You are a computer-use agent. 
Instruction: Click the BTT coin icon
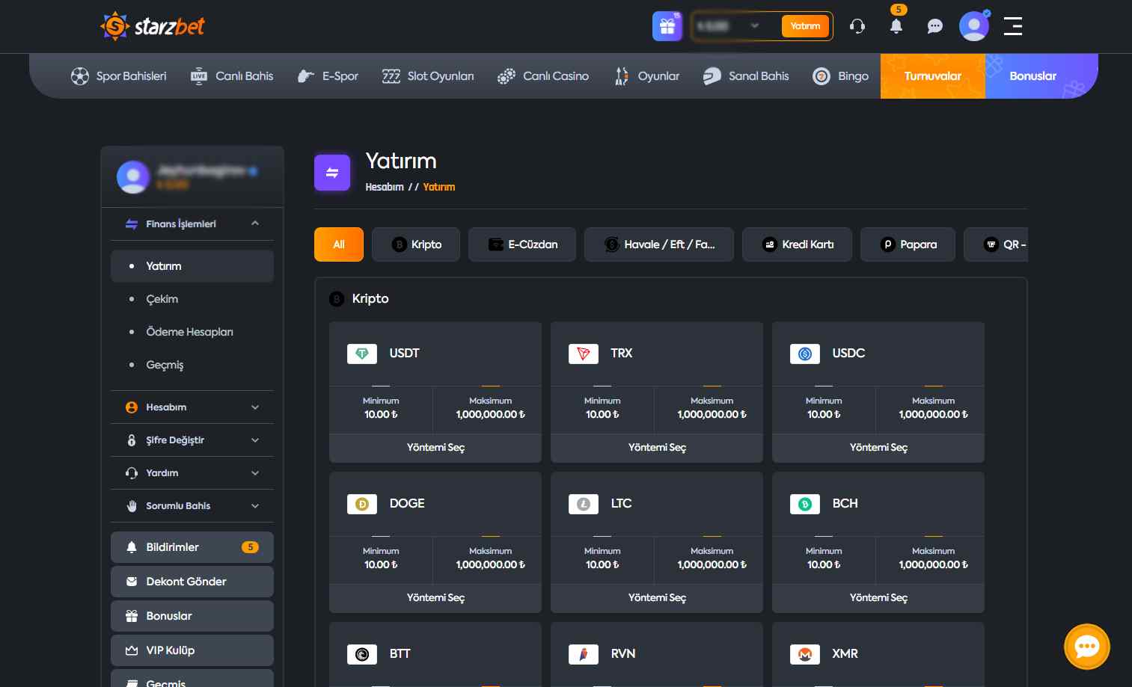362,654
